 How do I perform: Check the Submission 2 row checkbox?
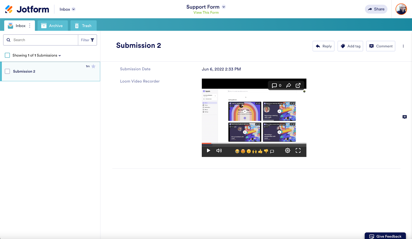coord(7,71)
